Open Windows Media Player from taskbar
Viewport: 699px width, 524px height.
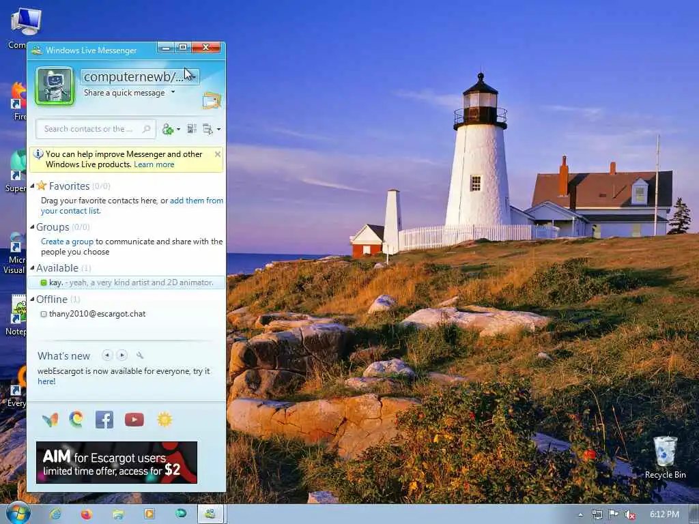[x=149, y=514]
